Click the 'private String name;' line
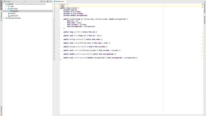The image size is (206, 116). click(72, 12)
